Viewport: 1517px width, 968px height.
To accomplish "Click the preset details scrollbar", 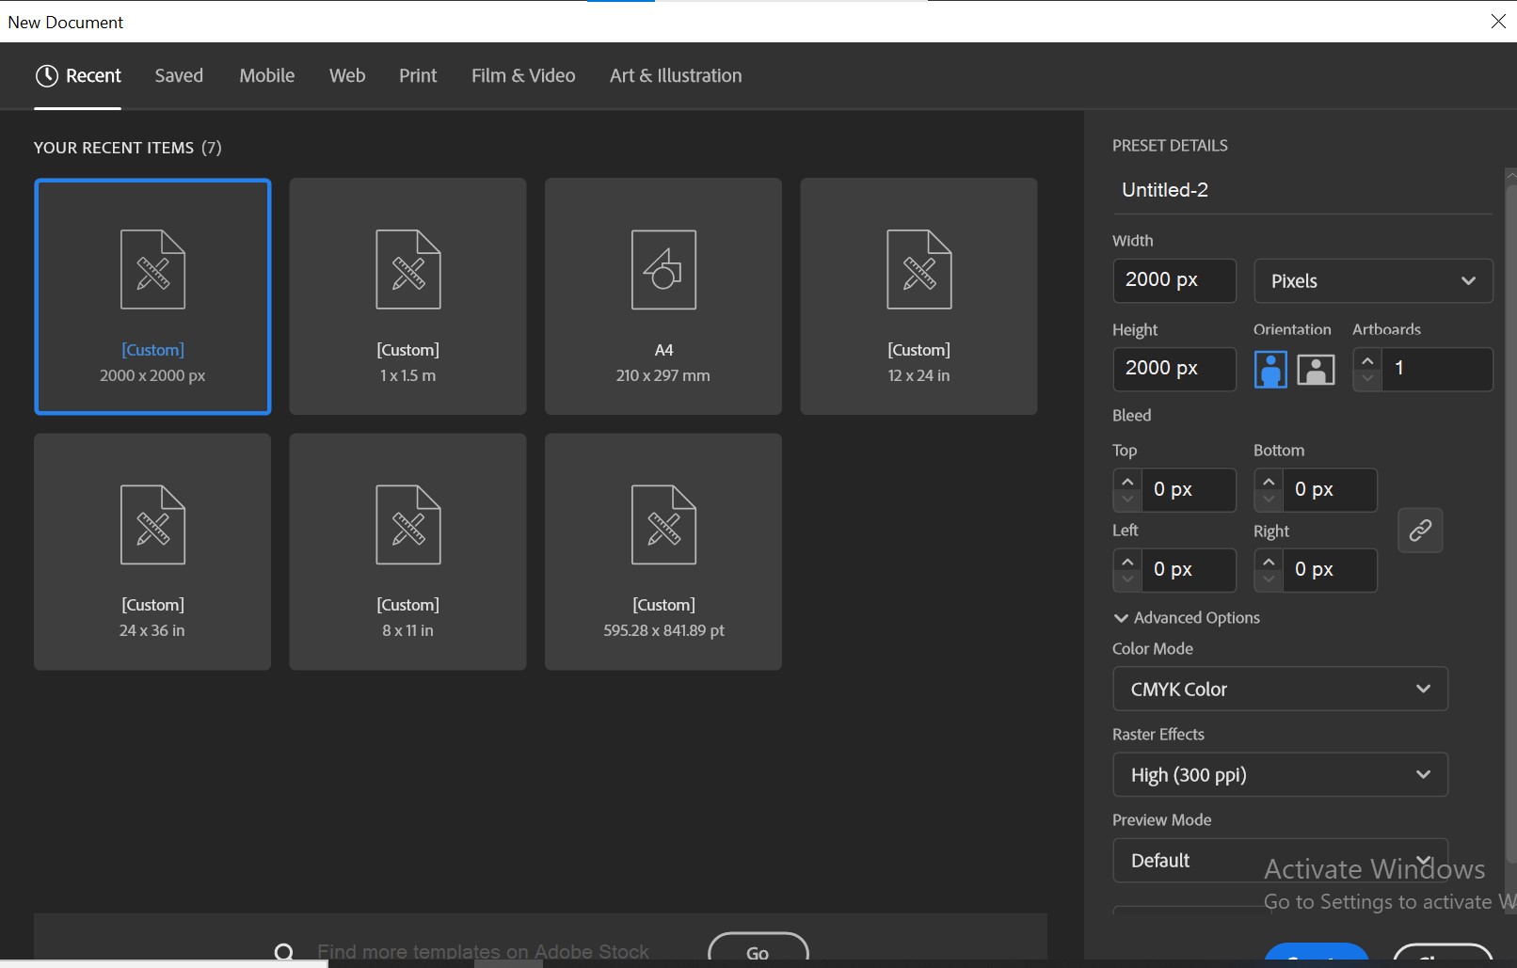I will (1510, 522).
